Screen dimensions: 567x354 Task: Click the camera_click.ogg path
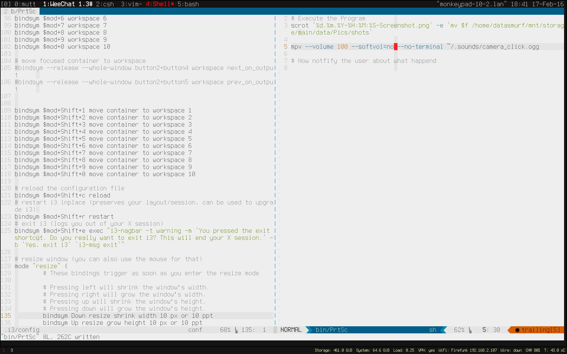[493, 47]
